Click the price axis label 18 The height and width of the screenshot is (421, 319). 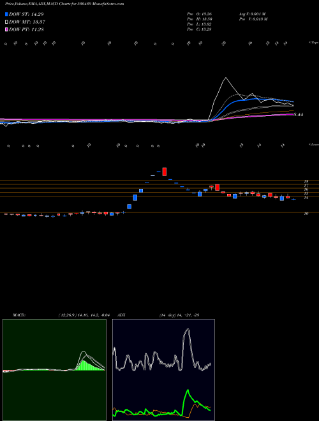click(x=306, y=182)
